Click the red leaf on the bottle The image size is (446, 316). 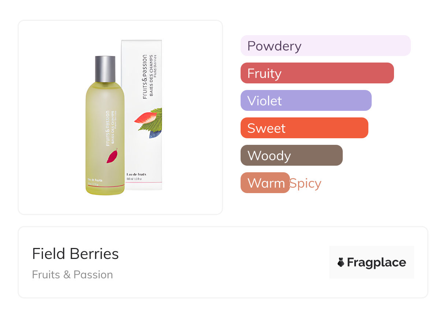112,156
